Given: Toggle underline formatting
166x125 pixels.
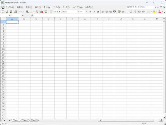Looking at the screenshot, I should tap(98, 12).
